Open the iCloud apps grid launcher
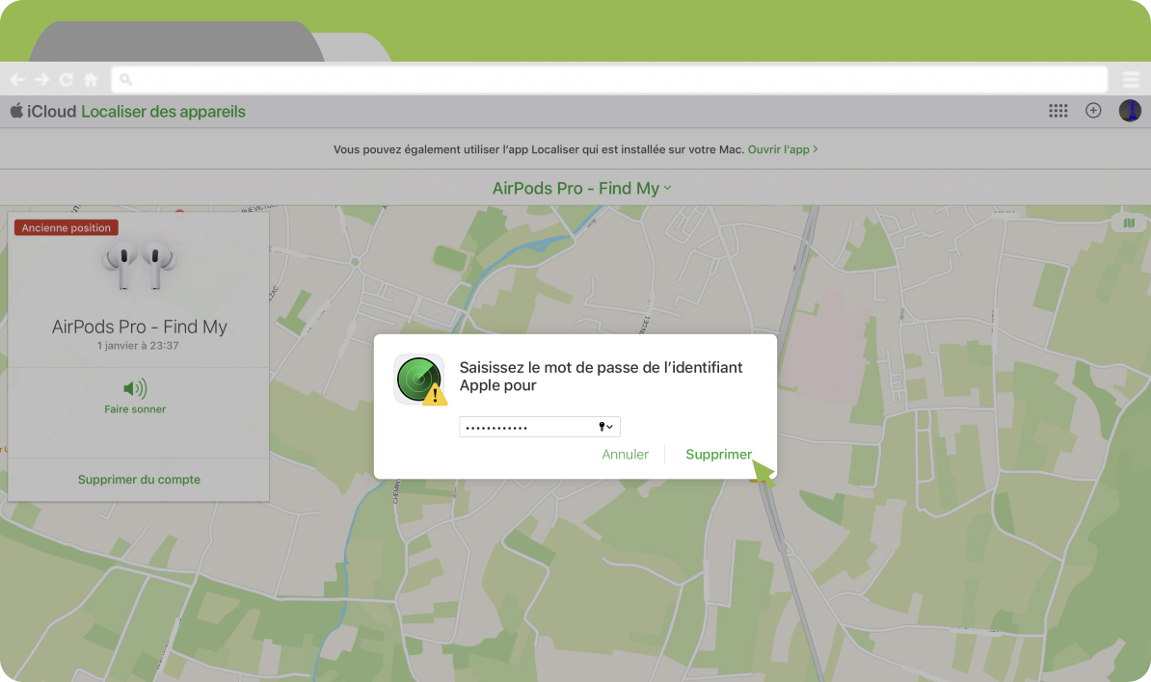 (1057, 111)
